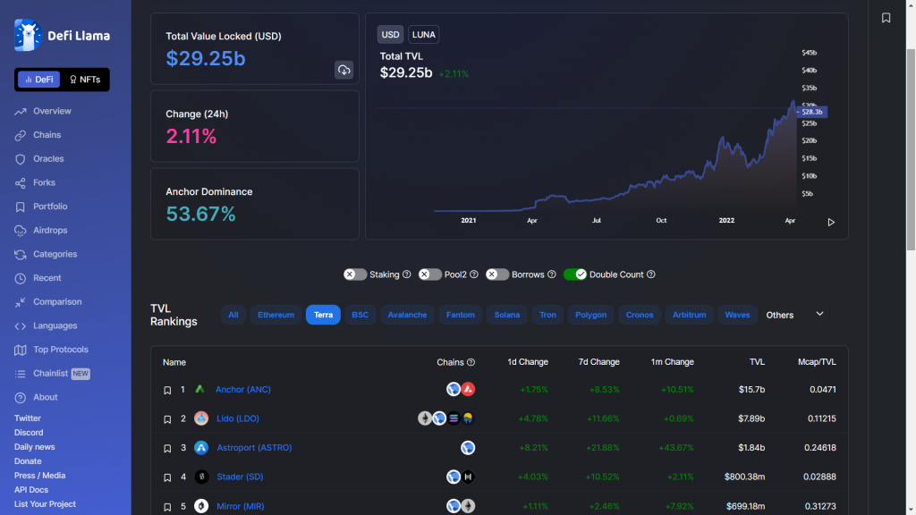Bookmark the Stader (SD) row
916x515 pixels.
pyautogui.click(x=167, y=477)
